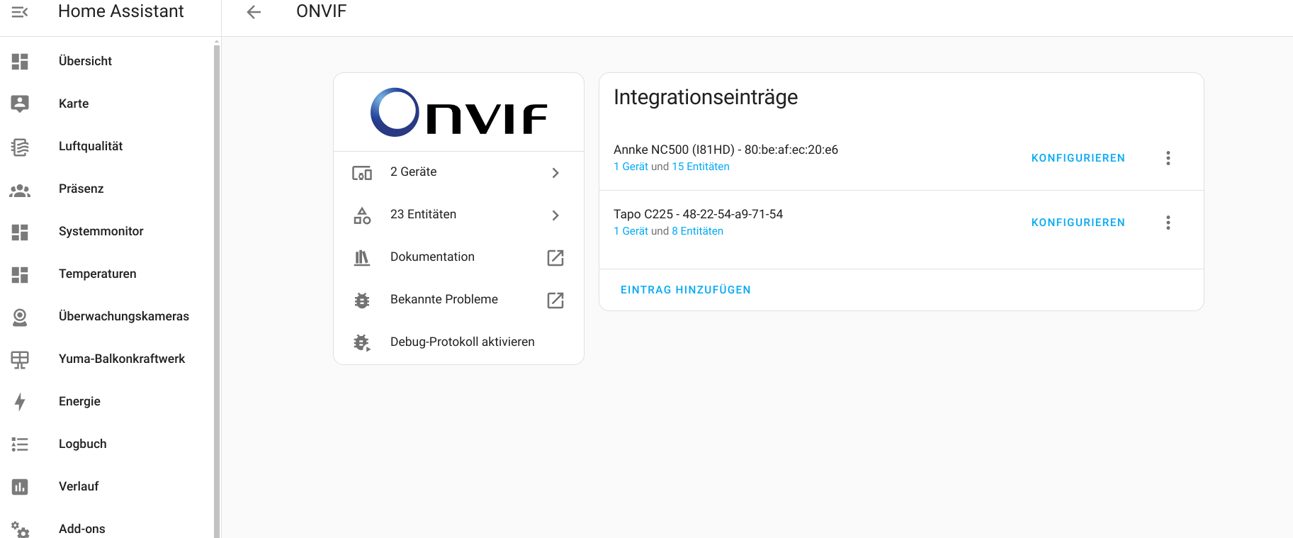Click Eintrag hinzufügen button

coord(685,290)
